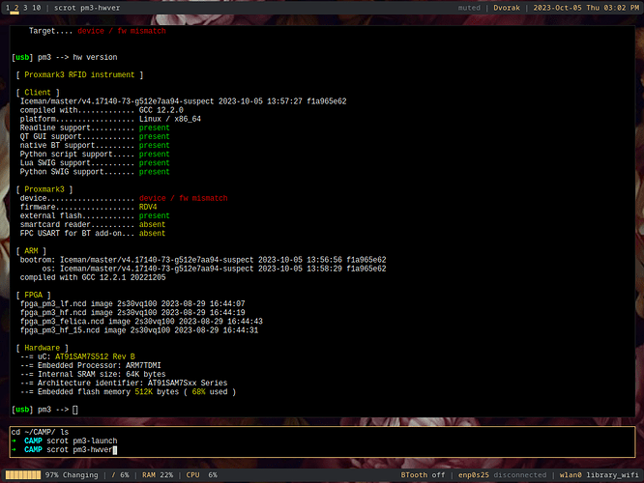Screen dimensions: 644x483
Task: Click the 'CPU 6%' status entry
Action: coord(201,475)
